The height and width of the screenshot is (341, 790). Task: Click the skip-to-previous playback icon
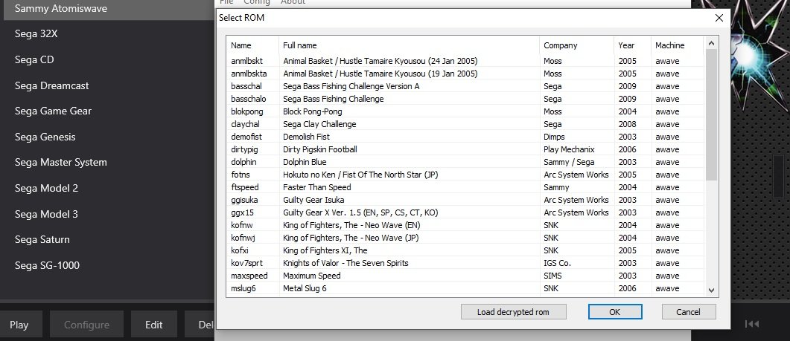coord(752,324)
